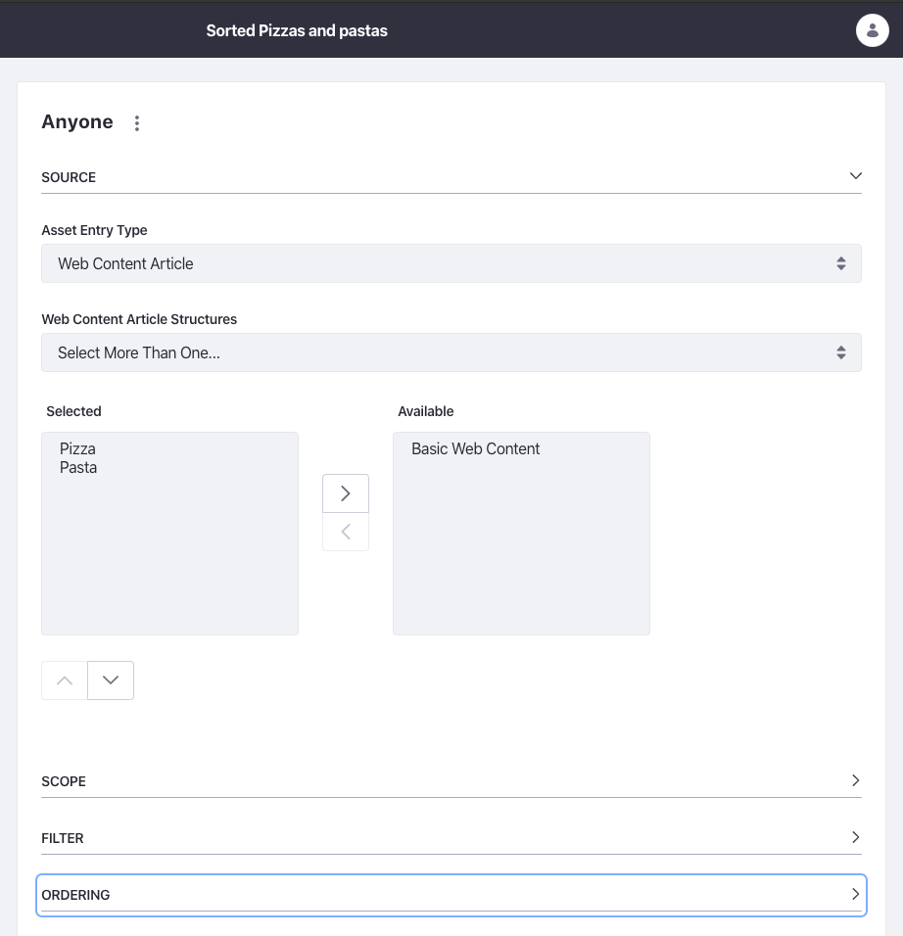Click the right arrow transfer icon
Image resolution: width=903 pixels, height=936 pixels.
(346, 493)
